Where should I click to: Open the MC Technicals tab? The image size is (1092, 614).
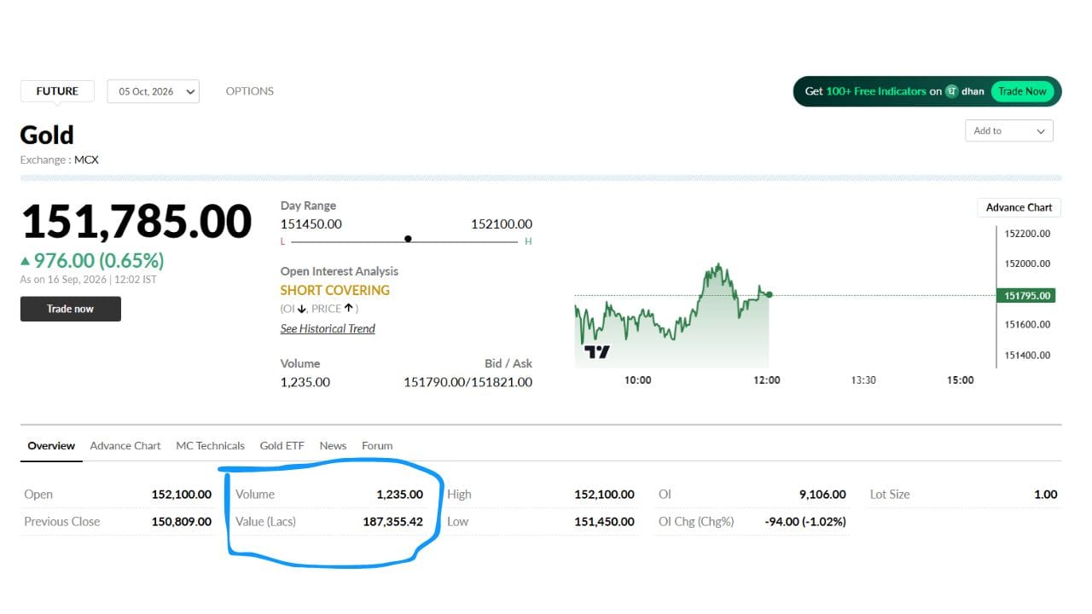(210, 445)
